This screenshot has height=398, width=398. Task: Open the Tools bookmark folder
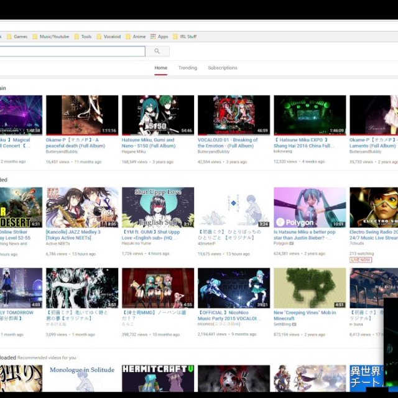coord(83,37)
